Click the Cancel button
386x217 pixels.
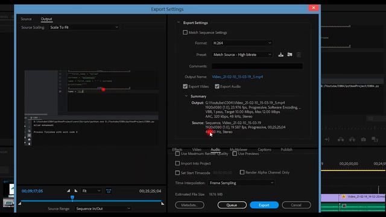296,205
